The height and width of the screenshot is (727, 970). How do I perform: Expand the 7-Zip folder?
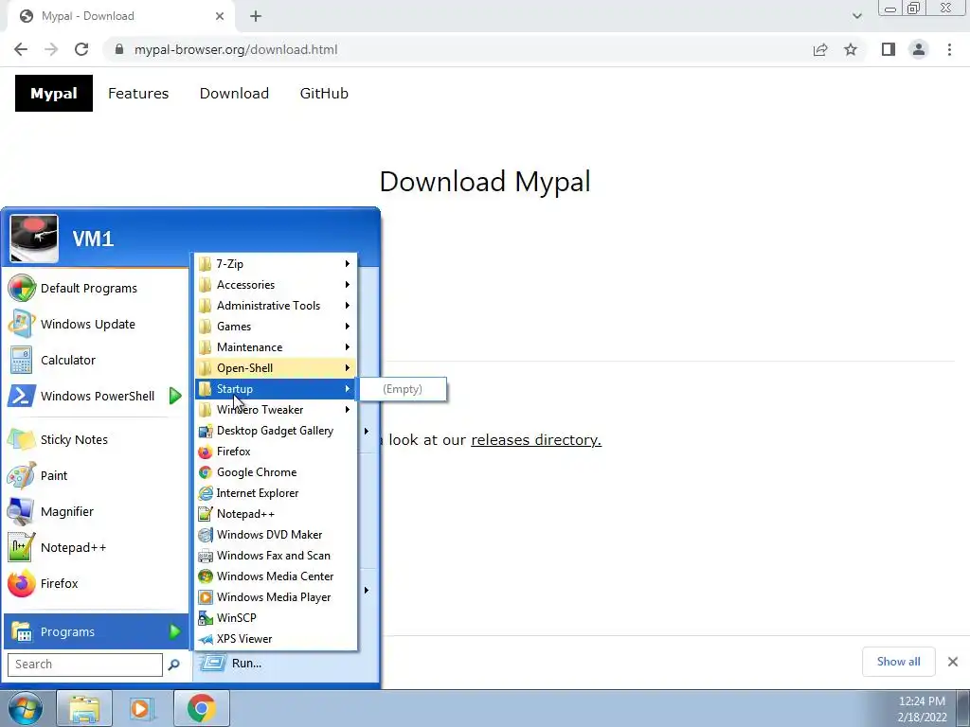[276, 264]
